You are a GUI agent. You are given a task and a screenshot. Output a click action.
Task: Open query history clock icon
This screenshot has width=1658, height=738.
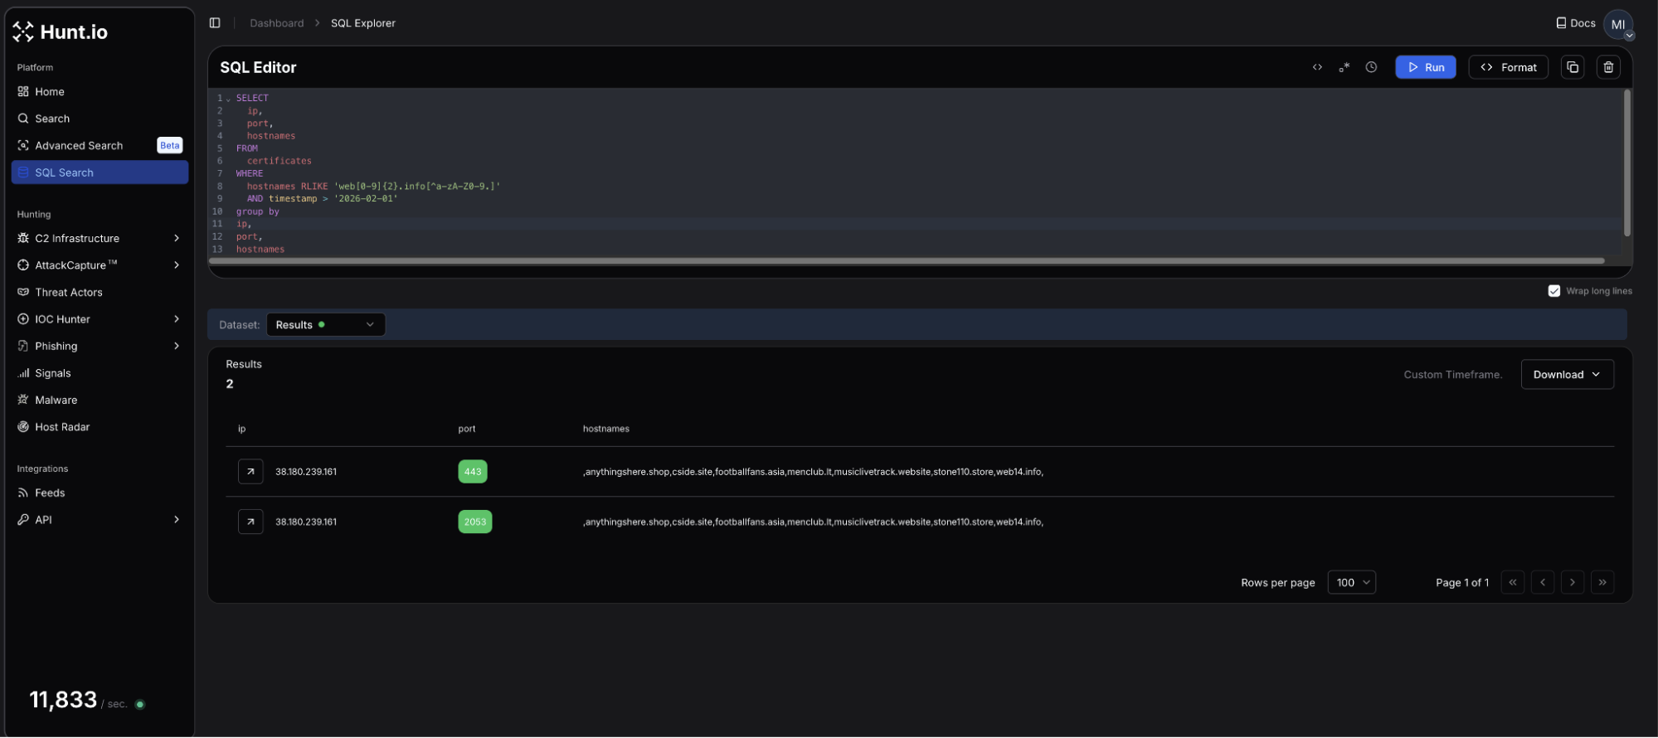[1371, 67]
